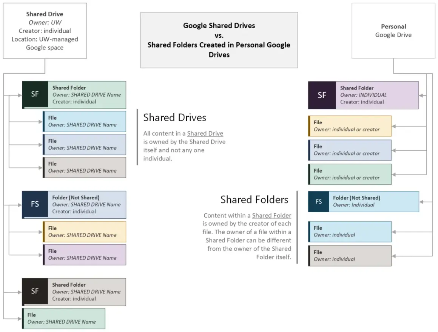Viewport: 438px width, 332px height.
Task: Select the green File owned by individual or creator
Action: click(350, 174)
